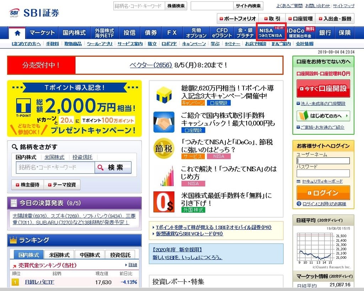
Task: Open the CFD eワラント menu
Action: point(222,33)
